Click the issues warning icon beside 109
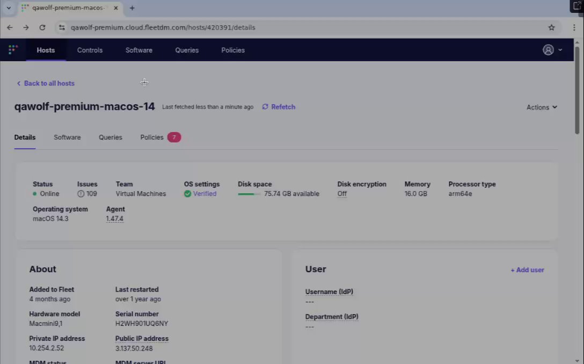This screenshot has width=584, height=364. click(x=81, y=194)
